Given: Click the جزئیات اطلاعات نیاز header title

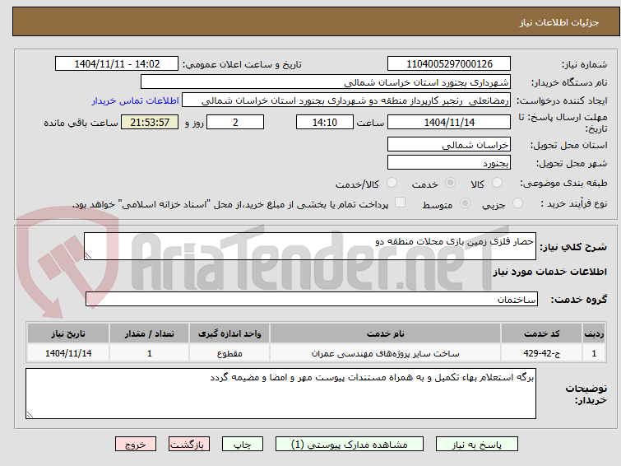Looking at the screenshot, I should pos(558,22).
